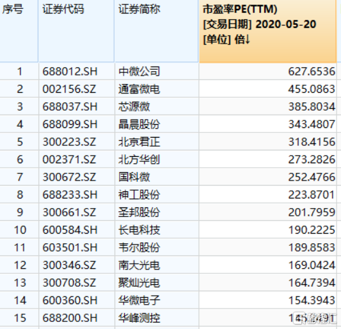This screenshot has height=329, width=341.
Task: Select stock code 300223.SZ
Action: 69,142
